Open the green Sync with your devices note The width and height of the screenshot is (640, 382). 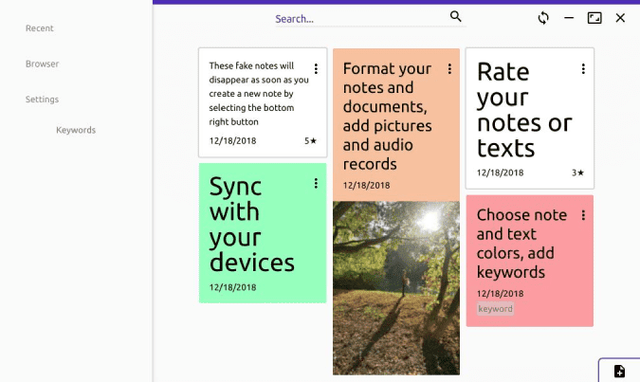pos(263,233)
